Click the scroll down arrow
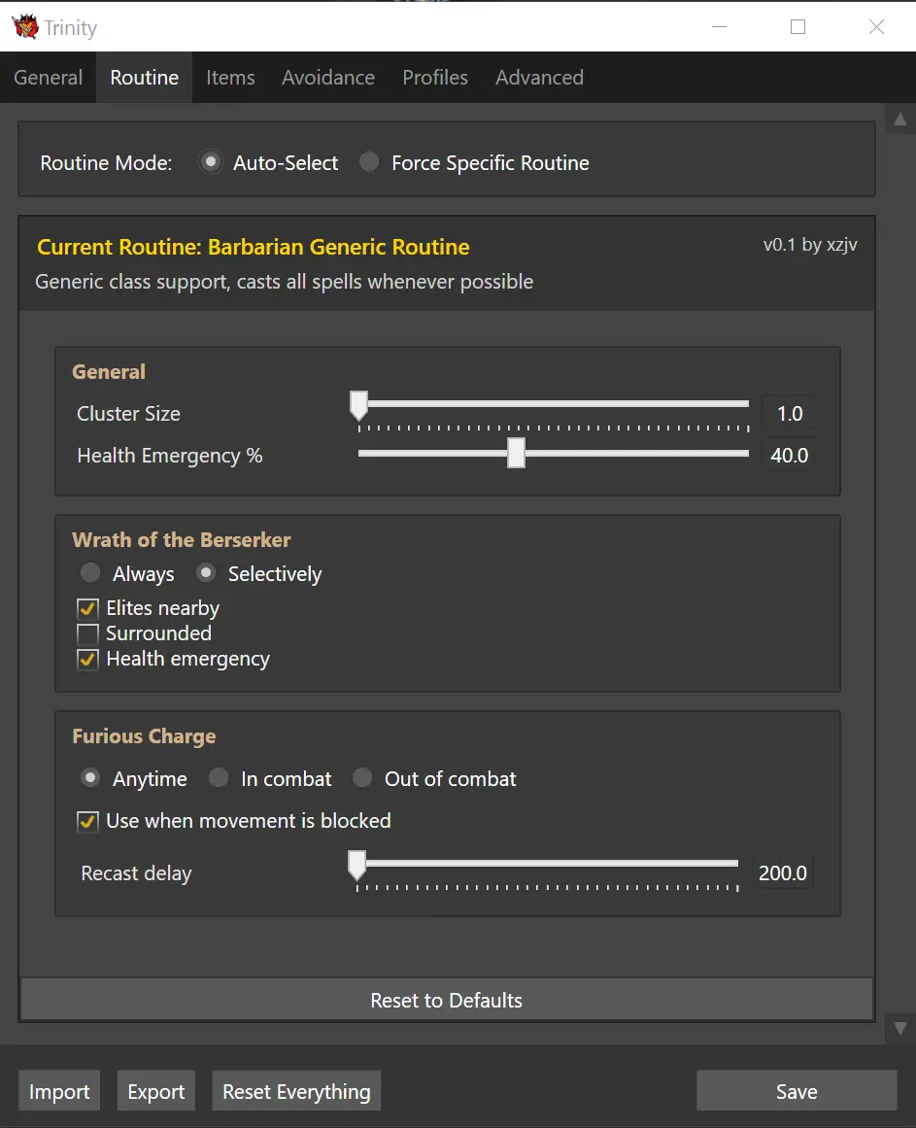 coord(900,1029)
